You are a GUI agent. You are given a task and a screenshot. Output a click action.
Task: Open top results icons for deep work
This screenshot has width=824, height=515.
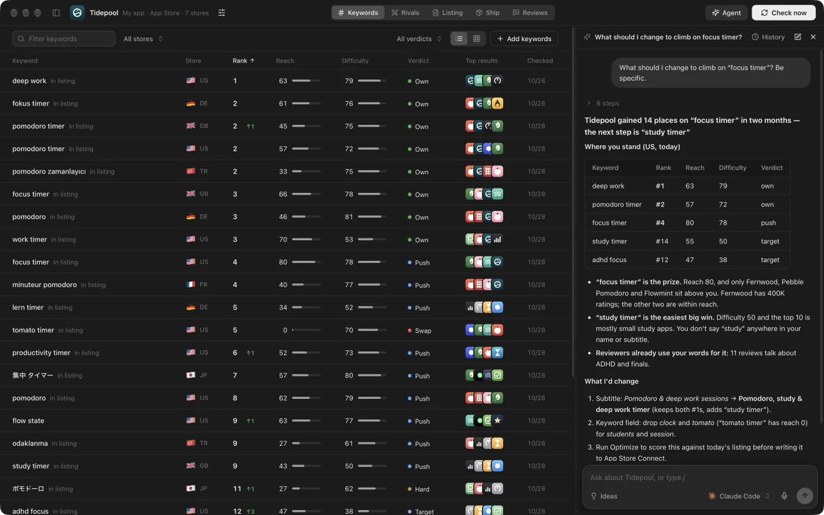coord(484,81)
